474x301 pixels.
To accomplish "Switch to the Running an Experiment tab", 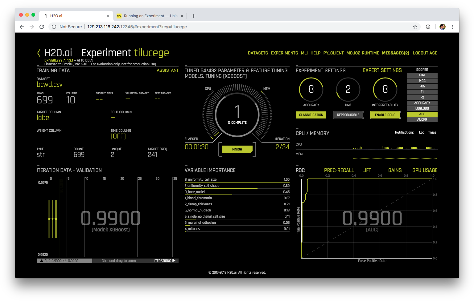I will [x=150, y=16].
